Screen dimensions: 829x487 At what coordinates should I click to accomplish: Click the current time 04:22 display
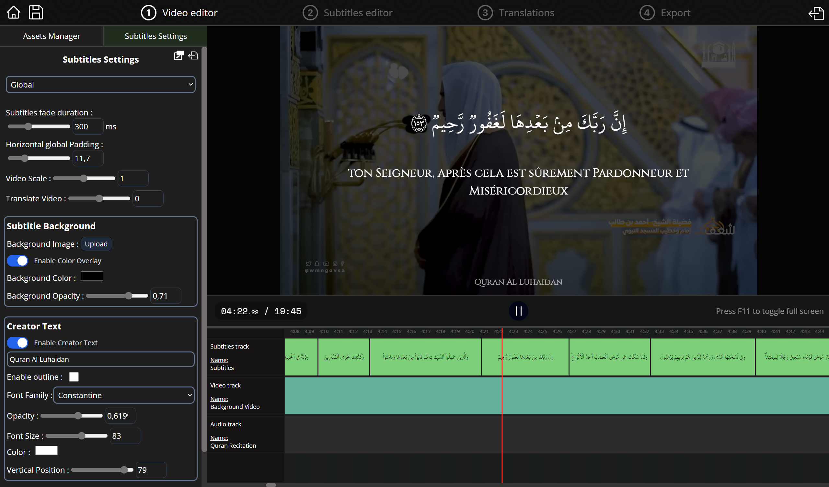click(x=240, y=311)
